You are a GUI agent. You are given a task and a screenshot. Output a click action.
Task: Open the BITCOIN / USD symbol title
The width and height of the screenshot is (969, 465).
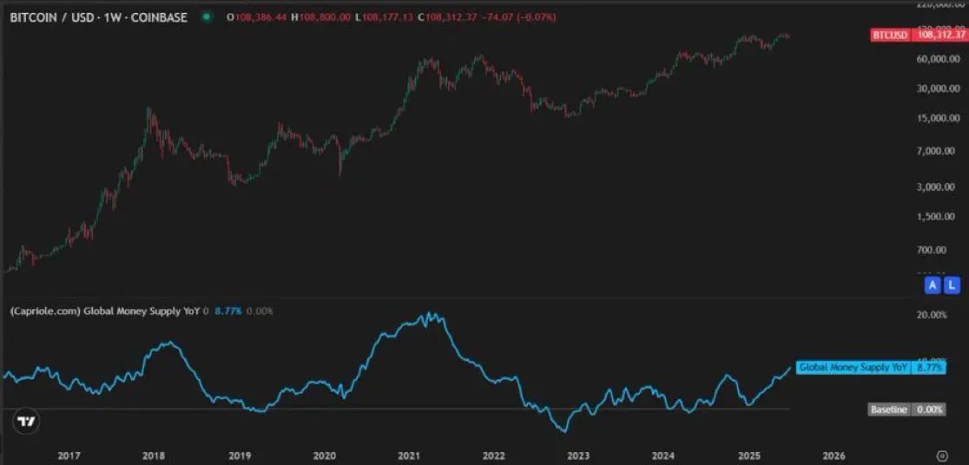click(98, 17)
